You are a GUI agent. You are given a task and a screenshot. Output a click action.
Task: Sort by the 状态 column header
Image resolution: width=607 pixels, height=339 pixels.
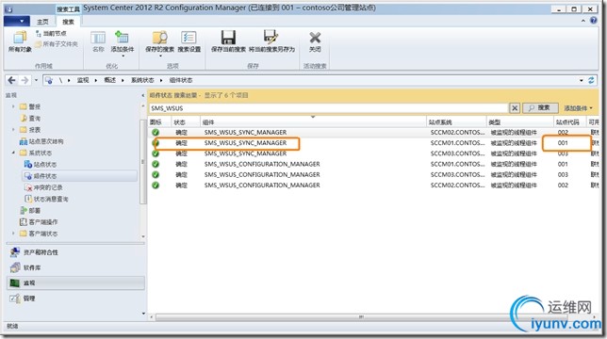coord(186,122)
